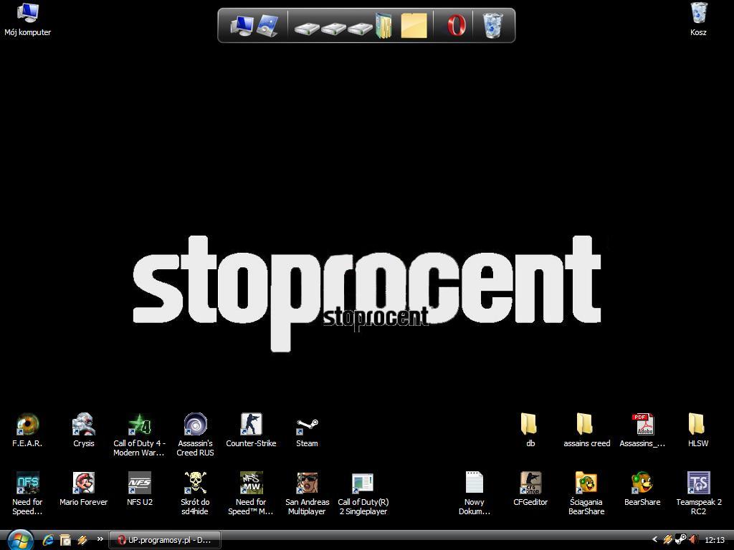Select the Skrót do sd4hide skull icon
This screenshot has width=734, height=550.
(195, 493)
